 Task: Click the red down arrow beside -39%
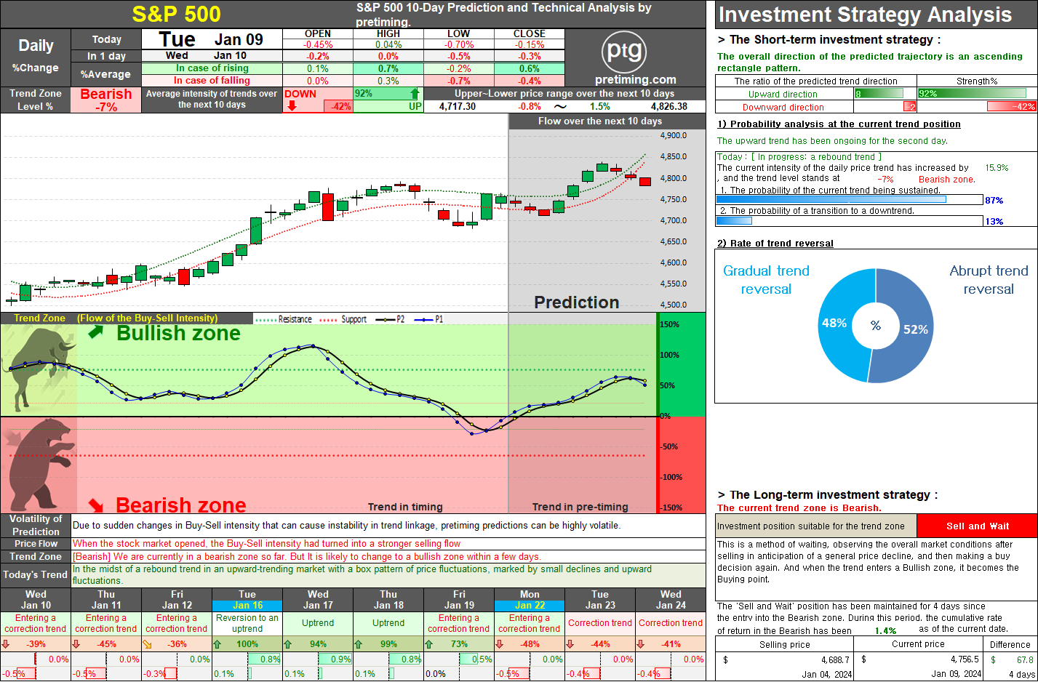tap(6, 643)
